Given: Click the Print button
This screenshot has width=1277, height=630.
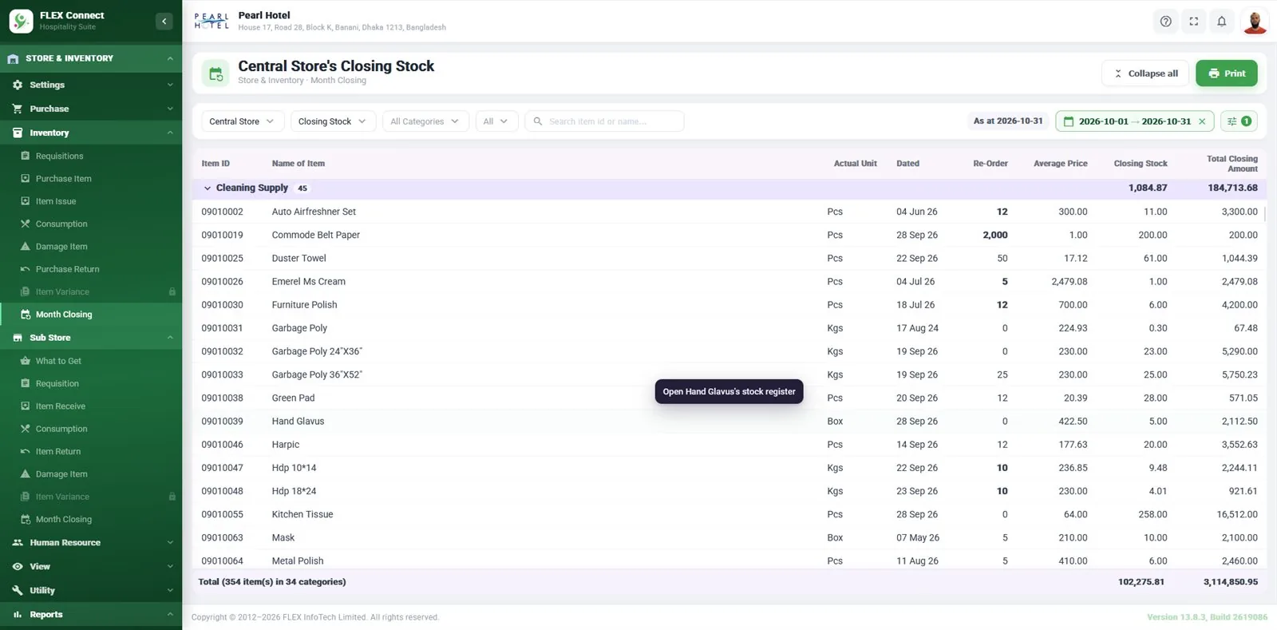Looking at the screenshot, I should 1227,73.
